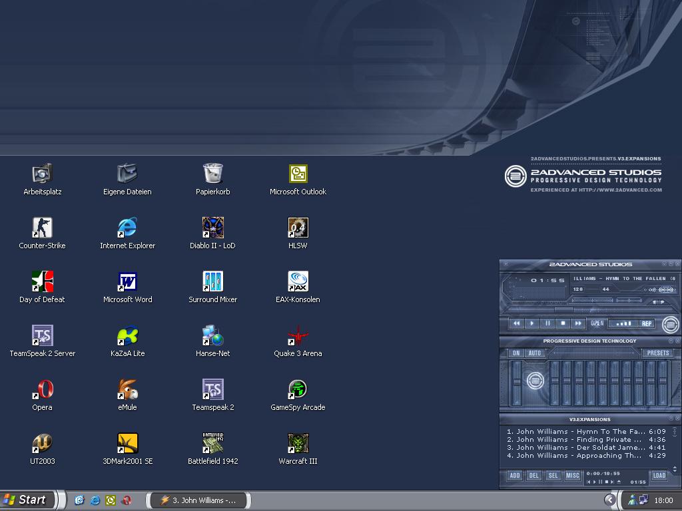Open playlist DEL menu
This screenshot has width=682, height=511.
[533, 475]
